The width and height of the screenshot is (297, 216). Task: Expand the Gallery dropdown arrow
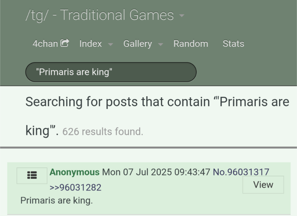click(x=161, y=44)
